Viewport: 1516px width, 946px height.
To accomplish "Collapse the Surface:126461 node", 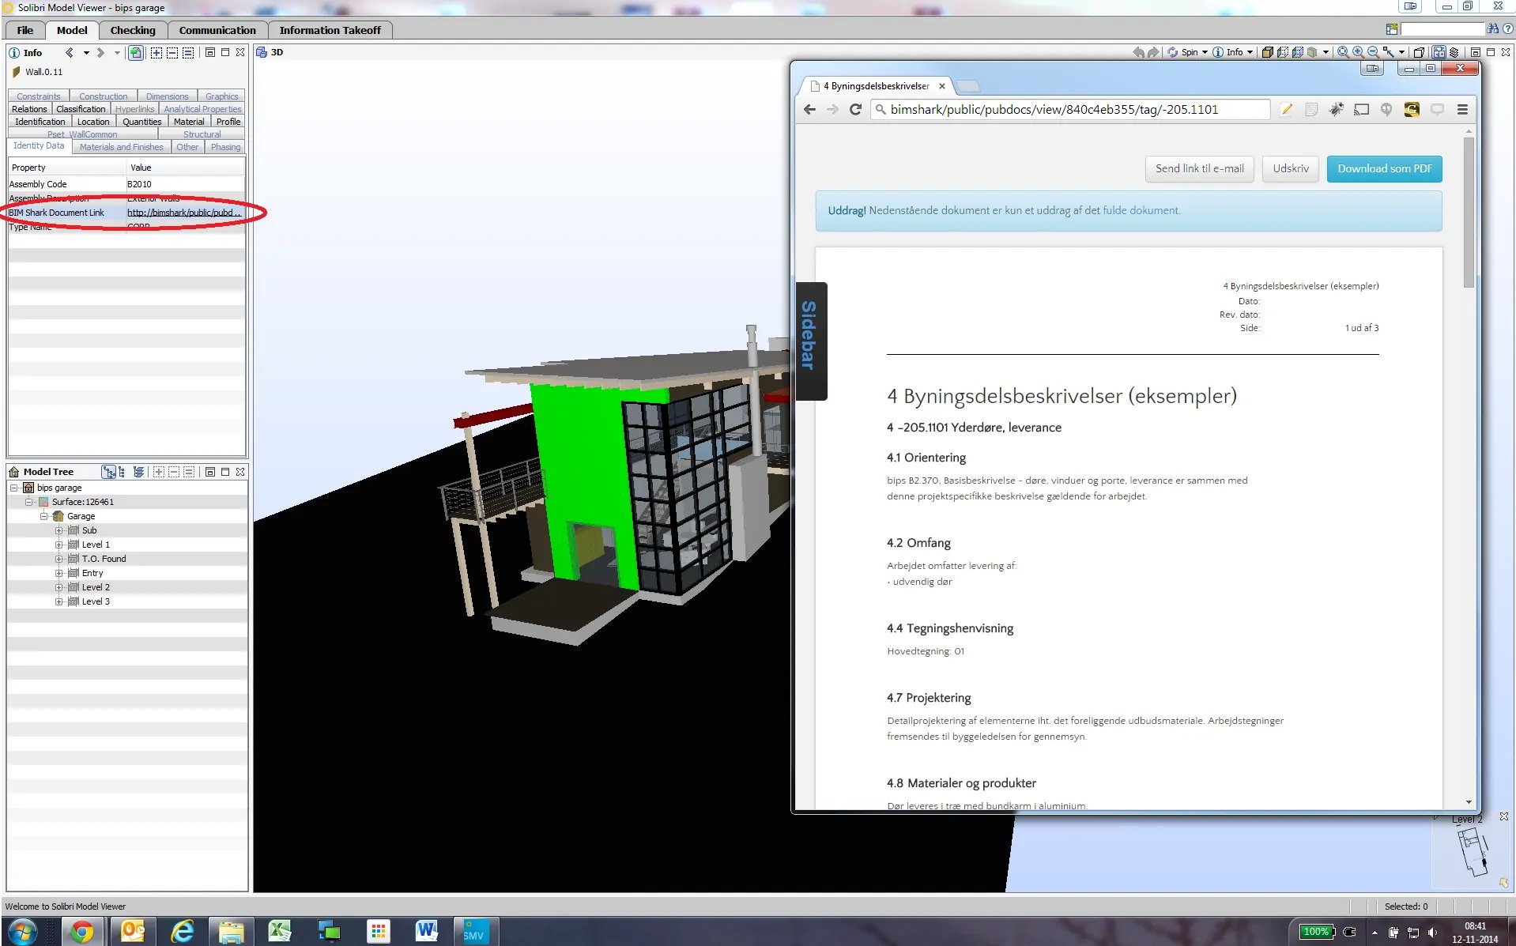I will coord(29,502).
